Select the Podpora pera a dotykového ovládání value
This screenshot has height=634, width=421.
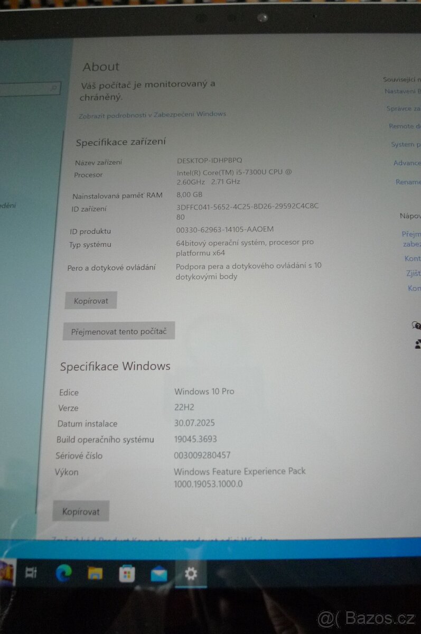pos(249,271)
